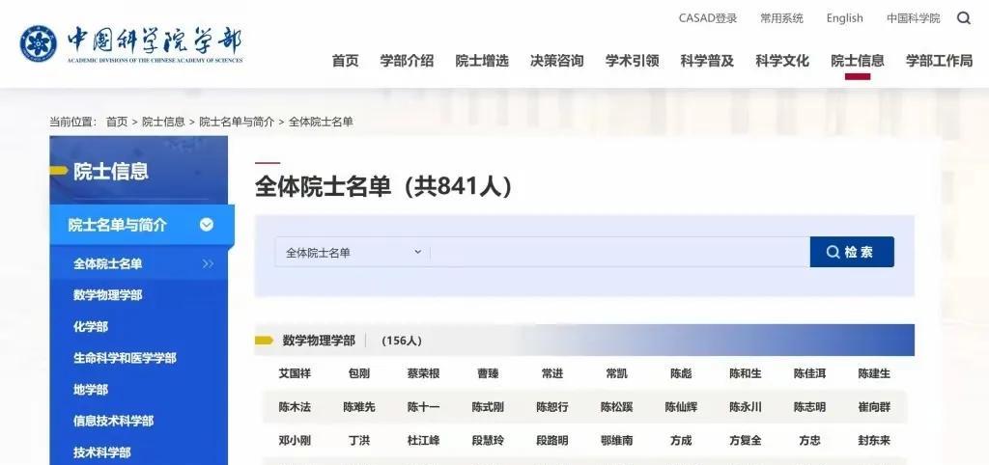
Task: Click the 检索 search button
Action: [x=852, y=252]
